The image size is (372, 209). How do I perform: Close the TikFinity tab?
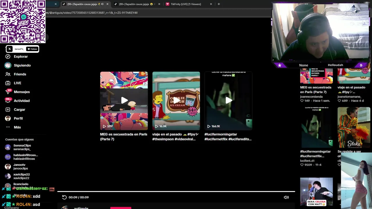211,4
